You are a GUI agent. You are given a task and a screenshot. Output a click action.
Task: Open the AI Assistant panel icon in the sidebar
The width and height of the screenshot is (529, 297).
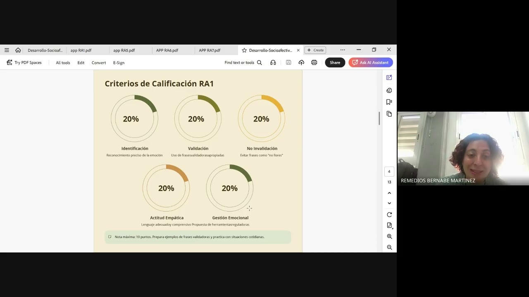pos(389,78)
